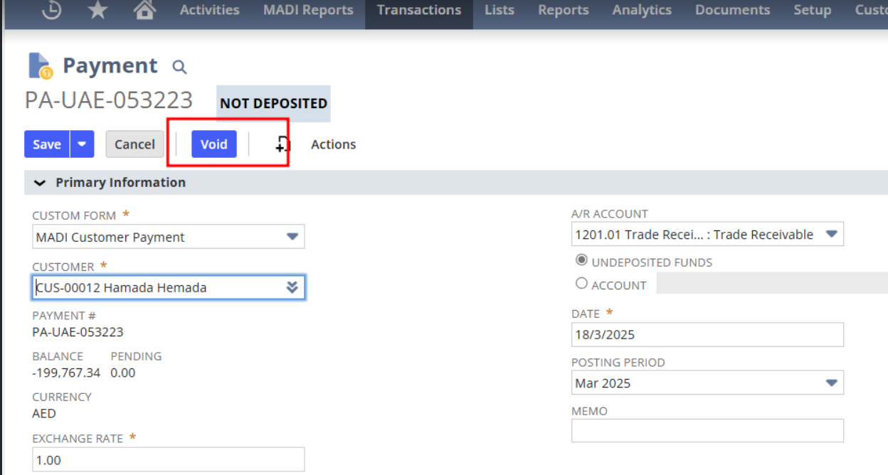888x475 pixels.
Task: Select the Account radio button
Action: tap(581, 284)
